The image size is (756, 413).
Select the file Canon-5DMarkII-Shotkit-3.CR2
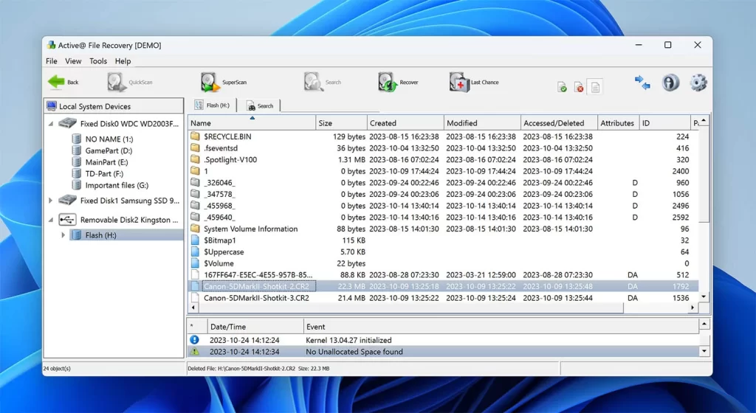[x=256, y=298]
